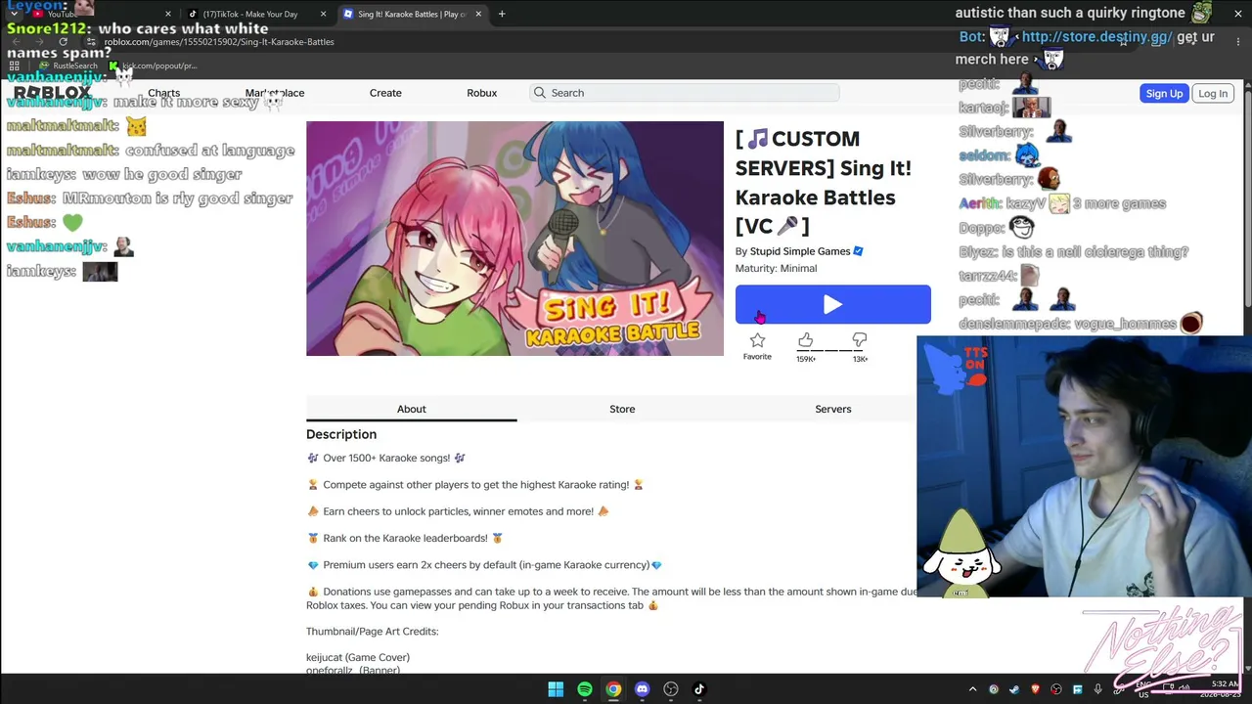
Task: Open Spotify from the taskbar
Action: (584, 689)
